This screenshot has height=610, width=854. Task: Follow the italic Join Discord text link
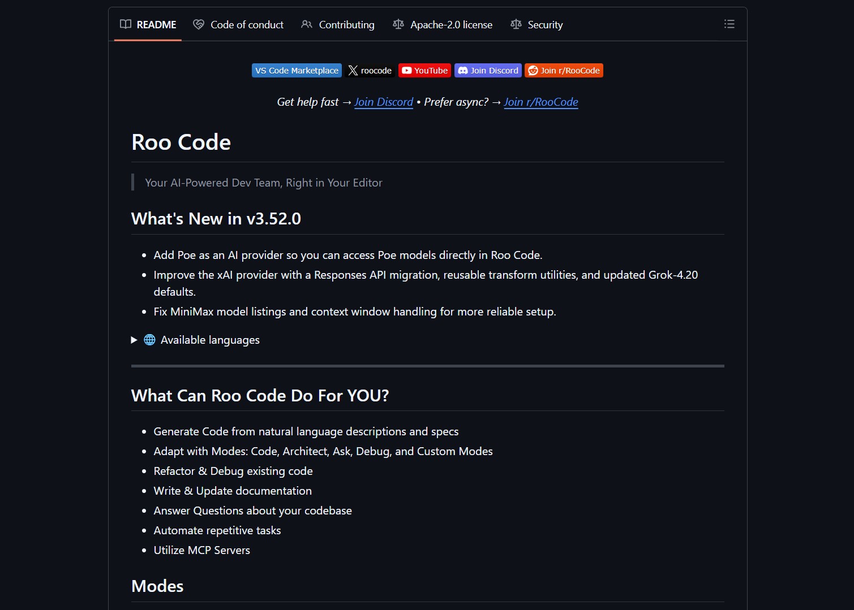[383, 102]
